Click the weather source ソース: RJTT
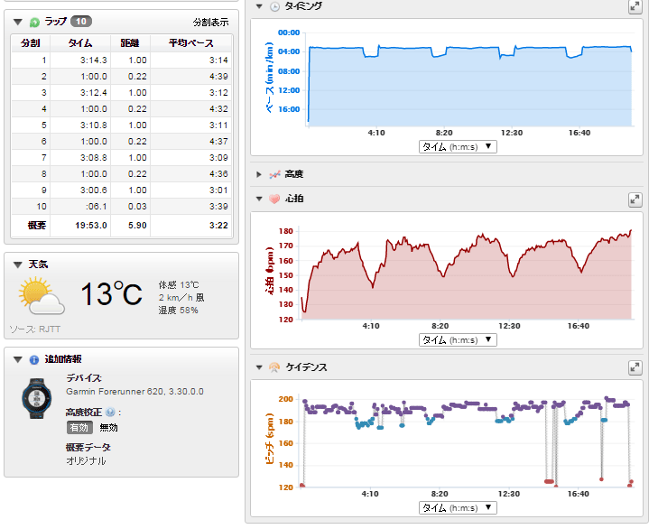658x529 pixels. point(35,329)
